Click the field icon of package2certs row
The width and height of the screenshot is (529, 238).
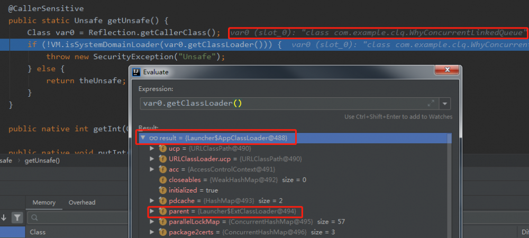click(163, 232)
